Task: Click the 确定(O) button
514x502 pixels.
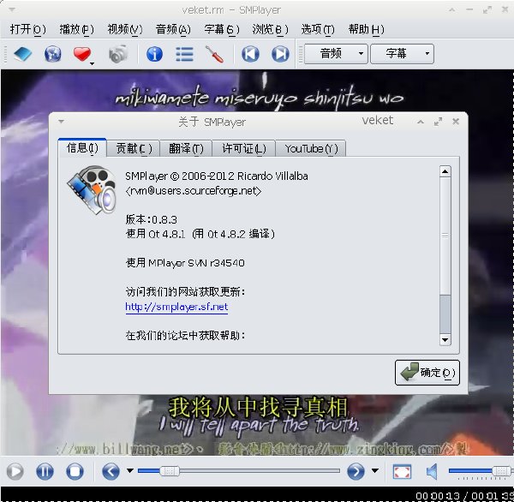Action: pos(427,373)
